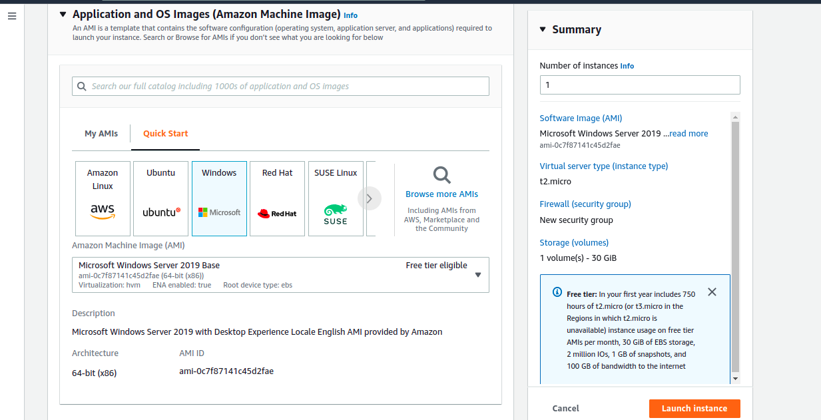Click the New security group text

pyautogui.click(x=576, y=220)
